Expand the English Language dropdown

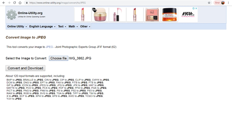point(42,27)
